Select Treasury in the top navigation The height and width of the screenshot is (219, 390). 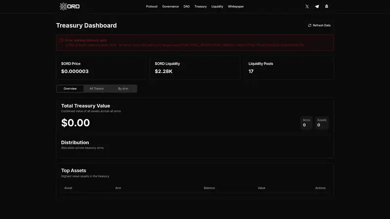coord(200,6)
